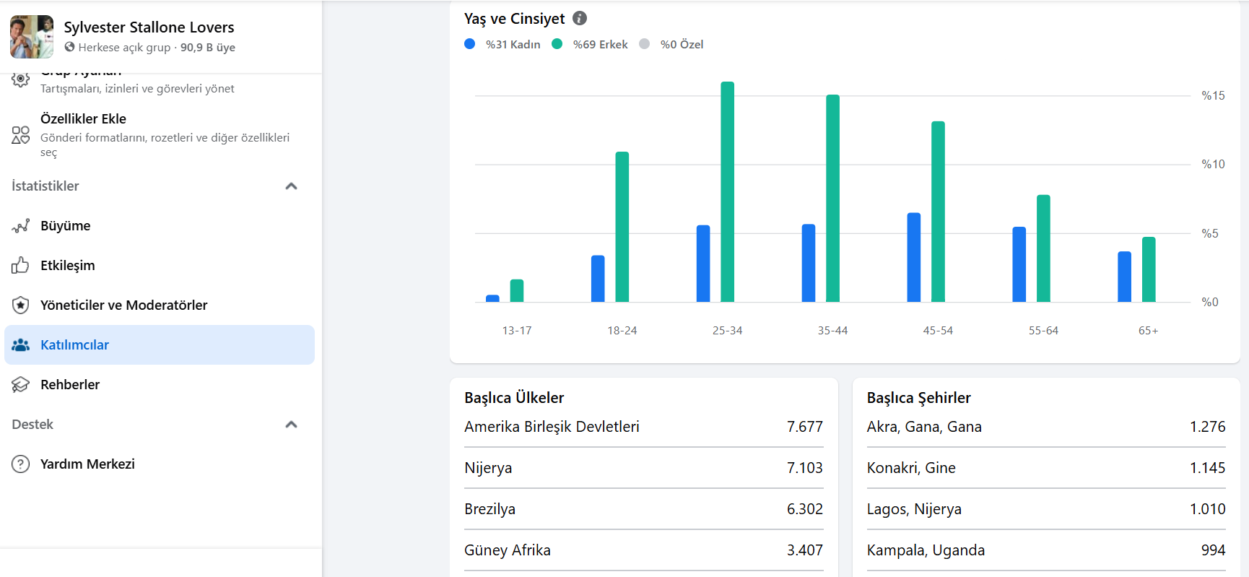This screenshot has width=1249, height=577.
Task: Select the Katılımcılar menu item
Action: [x=160, y=345]
